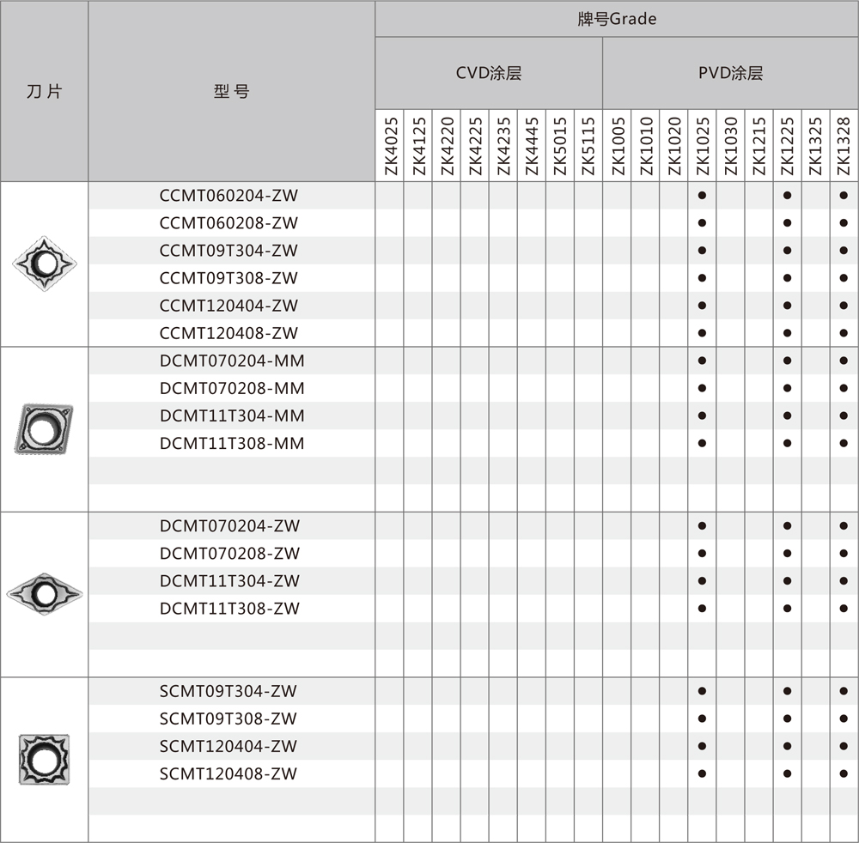Select the ZK1025 dot for DCMT11T308-ZW
This screenshot has width=859, height=843.
702,609
